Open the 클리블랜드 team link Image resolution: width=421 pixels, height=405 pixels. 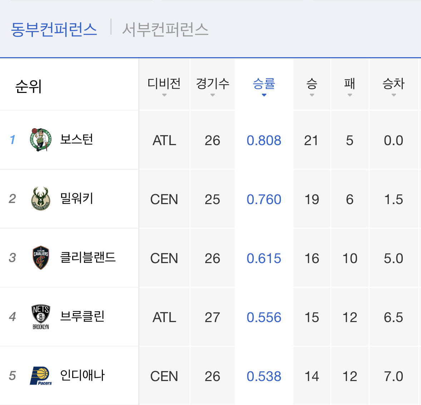88,257
